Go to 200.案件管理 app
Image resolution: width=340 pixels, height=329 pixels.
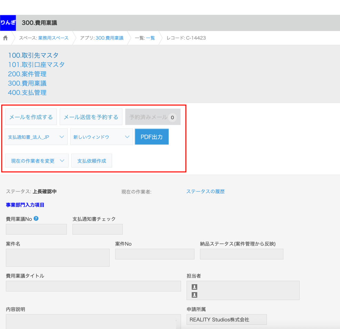[x=27, y=74]
